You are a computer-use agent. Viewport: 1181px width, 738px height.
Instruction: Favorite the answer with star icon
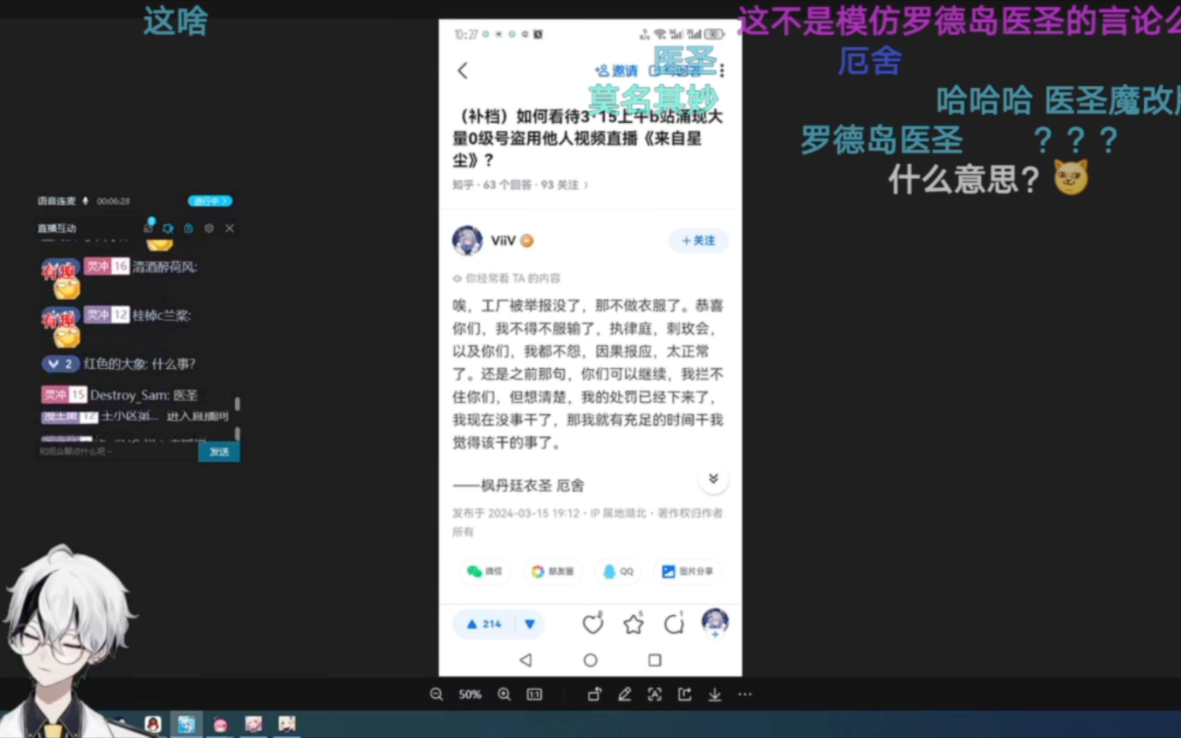634,623
